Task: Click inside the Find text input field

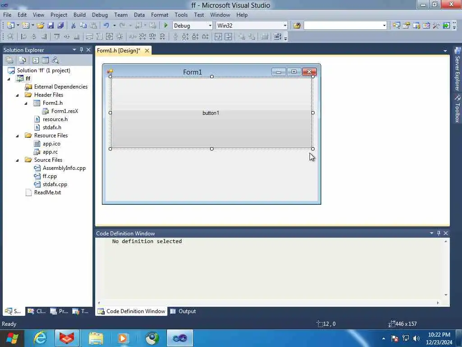Action: point(343,26)
